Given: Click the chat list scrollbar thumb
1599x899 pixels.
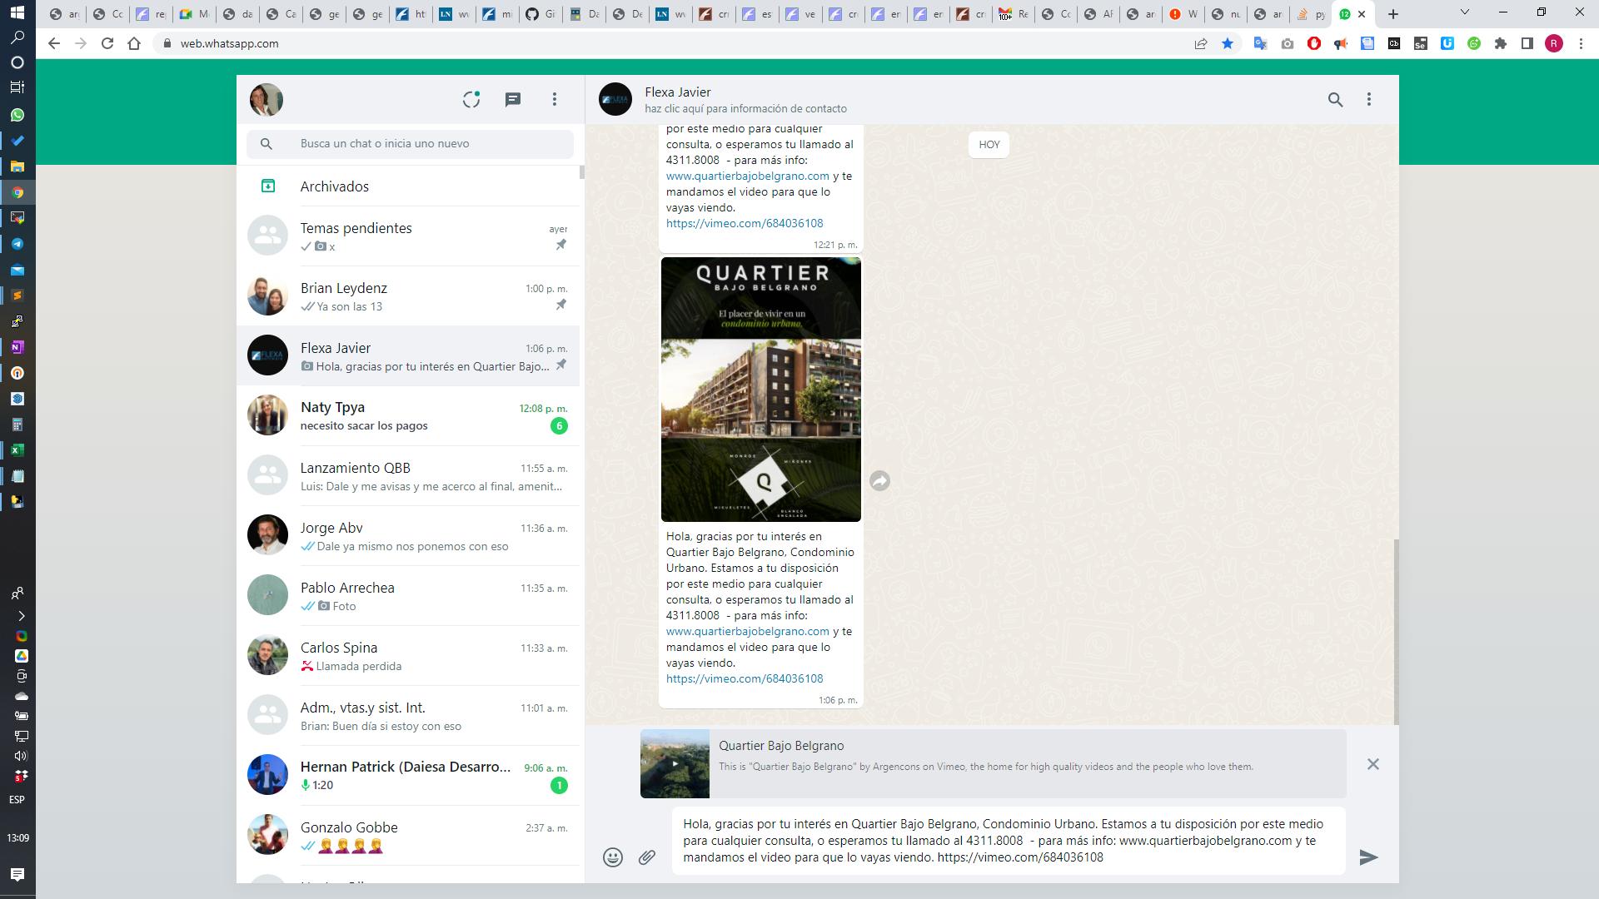Looking at the screenshot, I should (x=581, y=172).
